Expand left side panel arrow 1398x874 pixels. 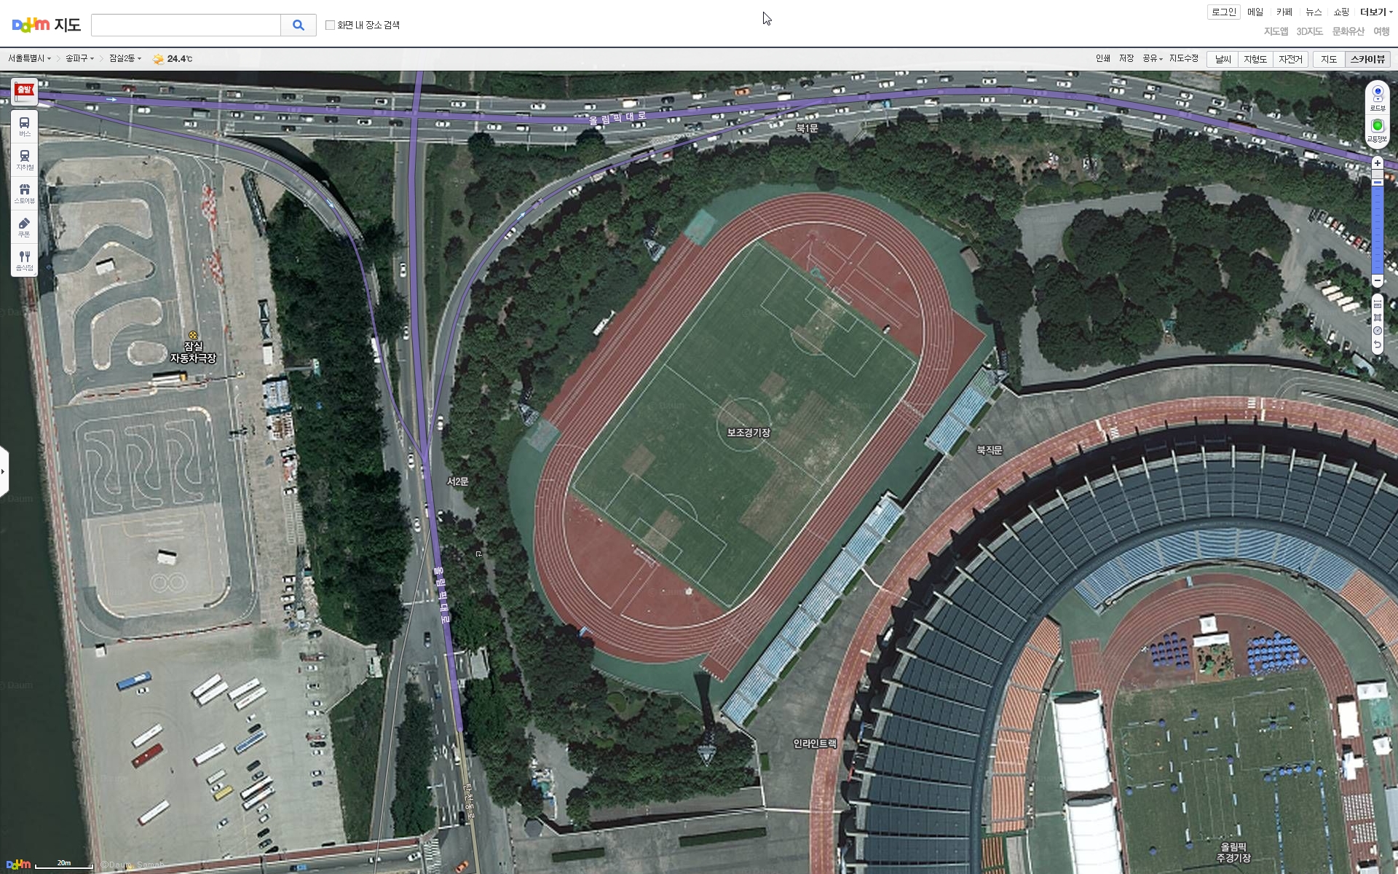(x=4, y=471)
